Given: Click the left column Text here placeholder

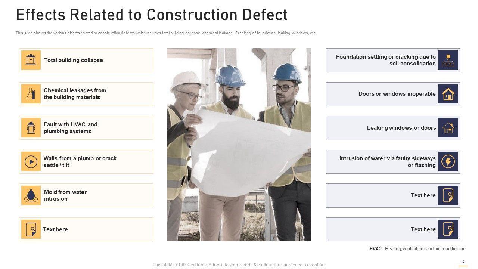Looking at the screenshot, I should pyautogui.click(x=55, y=229).
